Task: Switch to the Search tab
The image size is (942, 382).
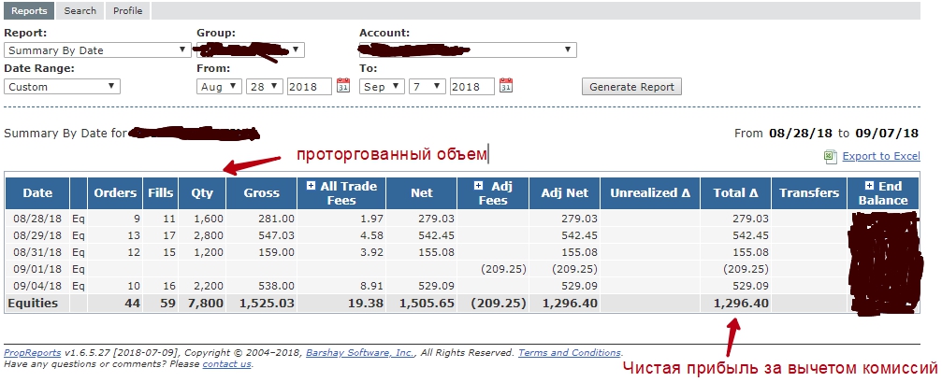Action: coord(80,10)
